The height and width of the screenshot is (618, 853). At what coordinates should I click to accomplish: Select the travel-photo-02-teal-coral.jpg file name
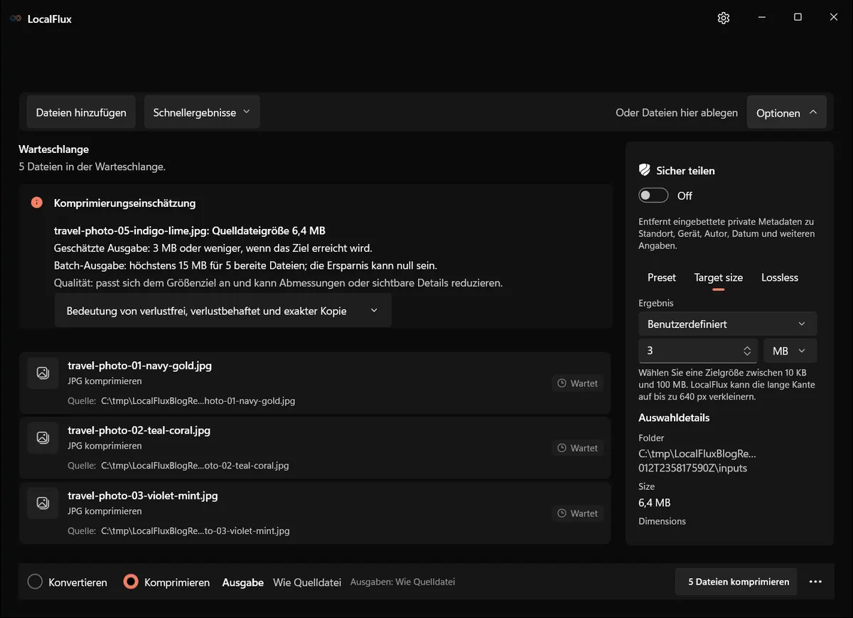(x=139, y=430)
